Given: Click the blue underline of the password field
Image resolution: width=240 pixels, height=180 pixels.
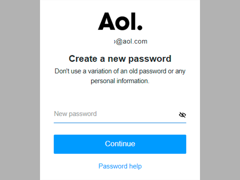Looking at the screenshot, I should pyautogui.click(x=120, y=123).
